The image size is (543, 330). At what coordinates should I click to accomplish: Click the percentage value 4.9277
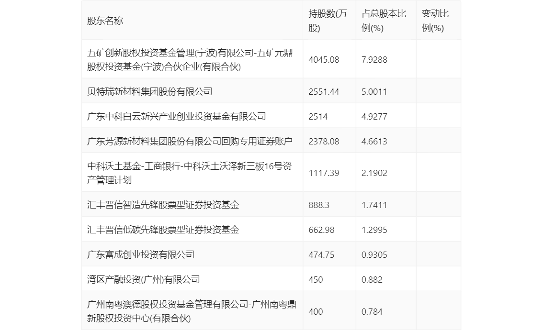374,116
